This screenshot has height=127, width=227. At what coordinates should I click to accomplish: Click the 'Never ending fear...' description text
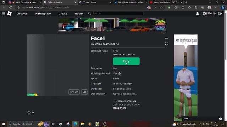pos(125,94)
